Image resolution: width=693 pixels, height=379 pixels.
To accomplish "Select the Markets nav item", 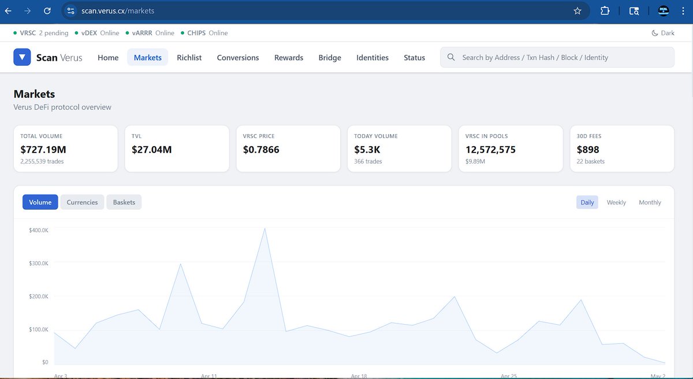I will point(148,57).
